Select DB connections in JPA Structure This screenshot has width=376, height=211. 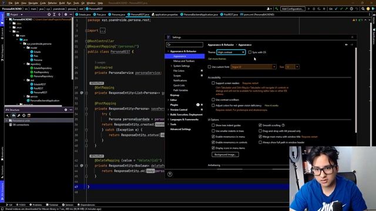21,125
